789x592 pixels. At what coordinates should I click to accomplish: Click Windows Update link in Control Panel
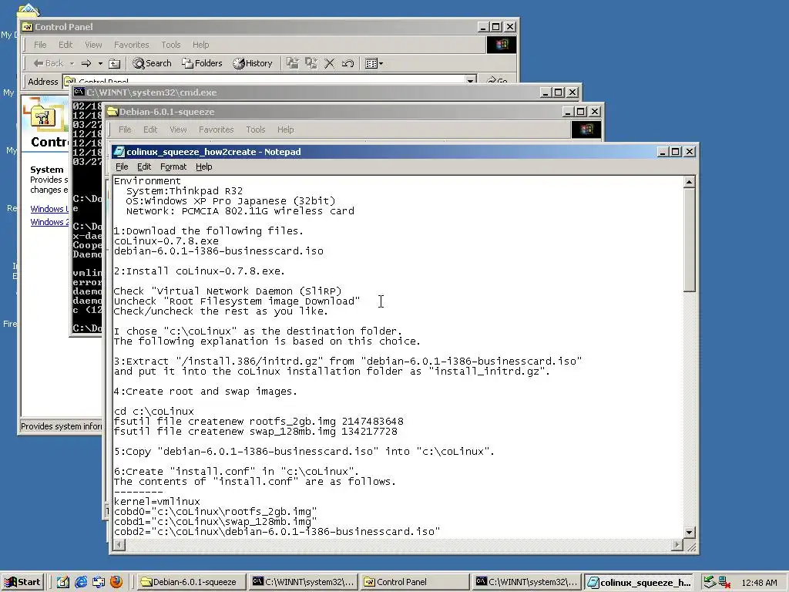coord(49,209)
